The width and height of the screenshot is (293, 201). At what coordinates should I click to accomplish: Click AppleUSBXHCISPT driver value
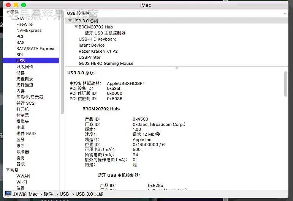tap(126, 83)
